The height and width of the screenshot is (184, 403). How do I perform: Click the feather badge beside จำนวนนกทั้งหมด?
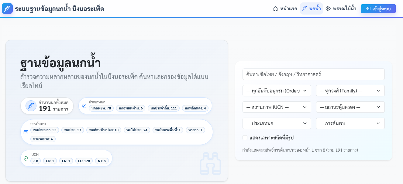(x=30, y=105)
